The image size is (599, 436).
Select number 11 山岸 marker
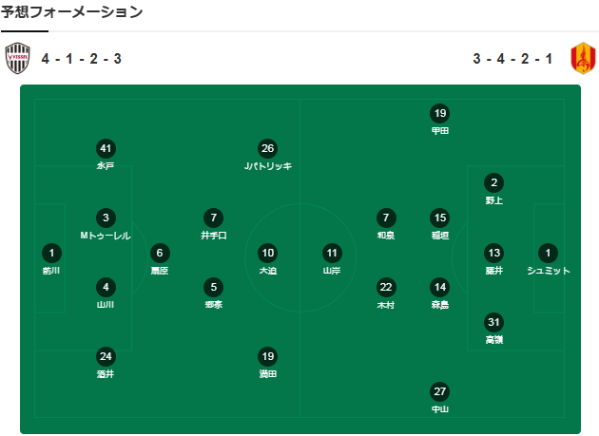coord(331,253)
